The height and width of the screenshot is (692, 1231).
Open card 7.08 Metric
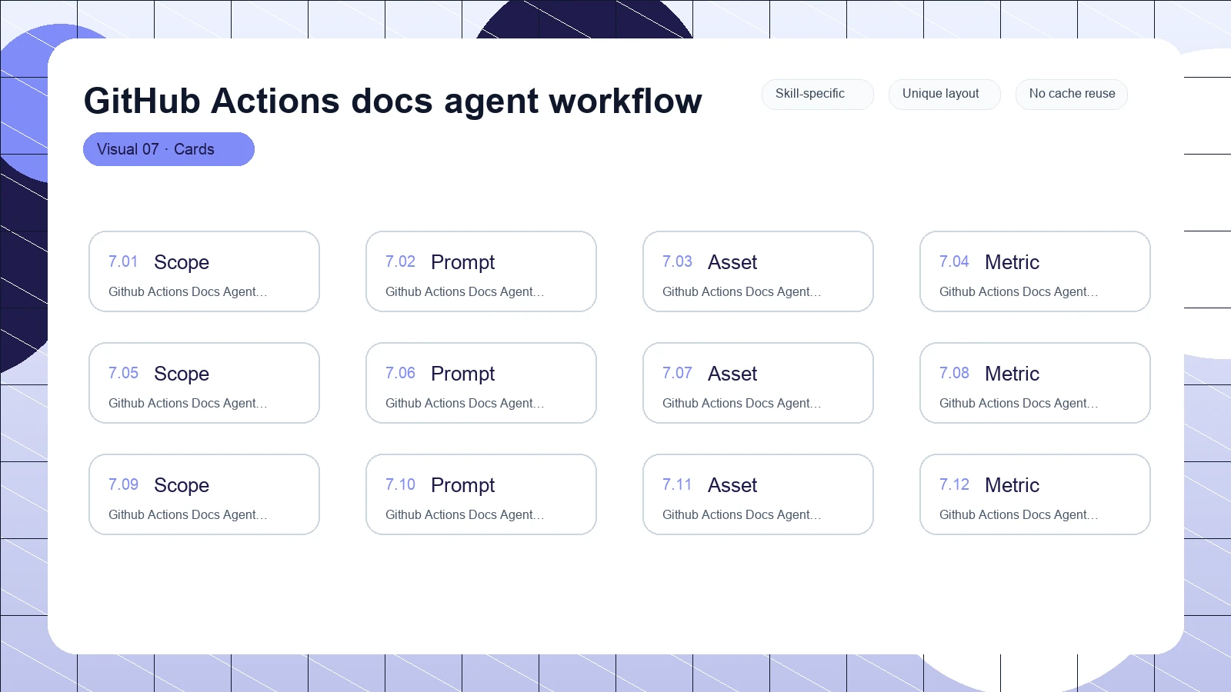(x=1035, y=383)
